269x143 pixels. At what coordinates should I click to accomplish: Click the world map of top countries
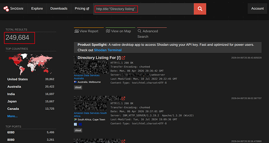(x=30, y=64)
